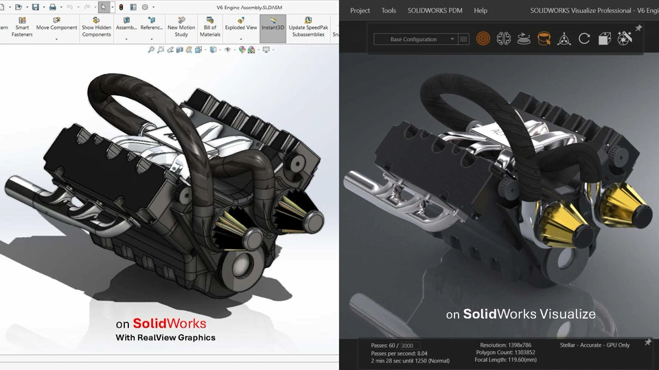Print document using printer icon

(x=53, y=7)
